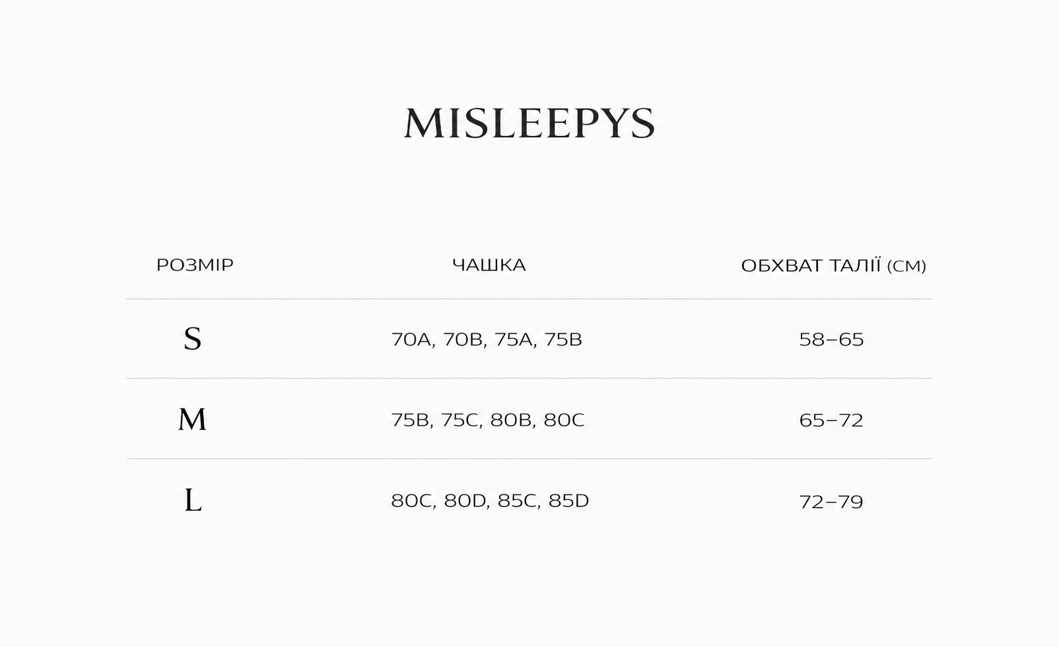This screenshot has height=647, width=1059.
Task: Click cup sizes 70A, 70B, 75A, 75B
Action: (487, 340)
